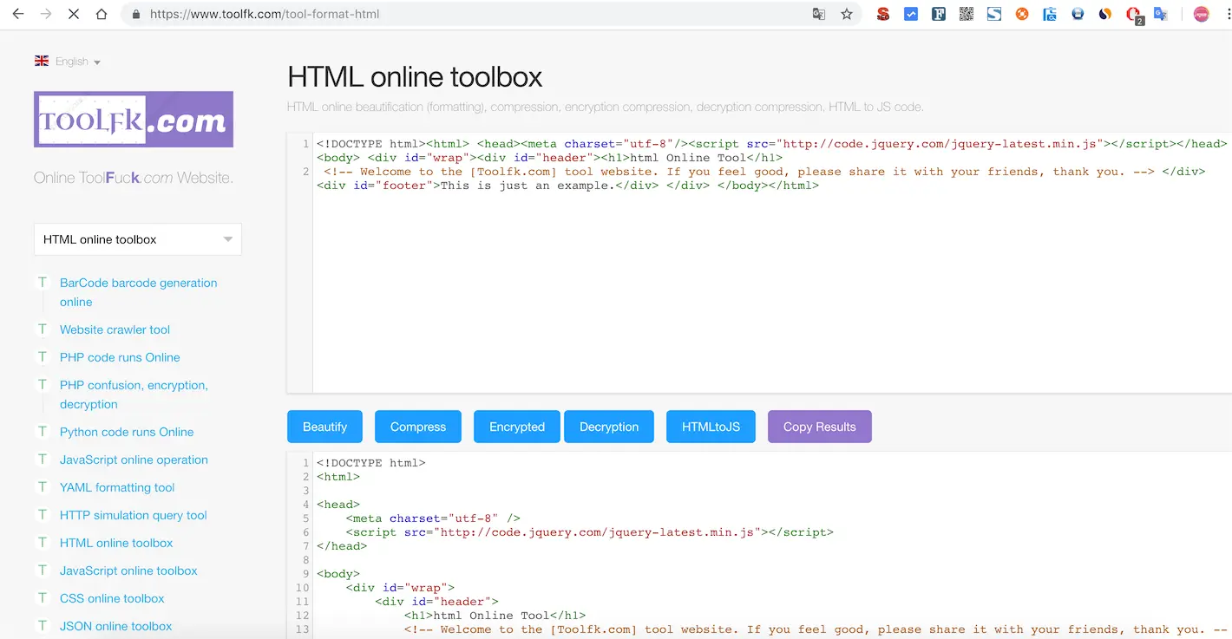Navigate to JSON online toolbox
Viewport: 1232px width, 639px height.
117,626
